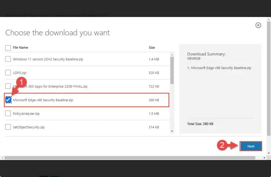Click the '520 KB' size value
Screen dimensions: 271x177
coord(154,73)
